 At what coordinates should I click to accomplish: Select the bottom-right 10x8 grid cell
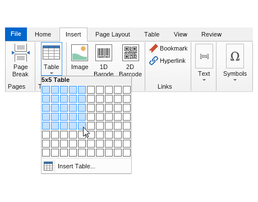(x=127, y=153)
